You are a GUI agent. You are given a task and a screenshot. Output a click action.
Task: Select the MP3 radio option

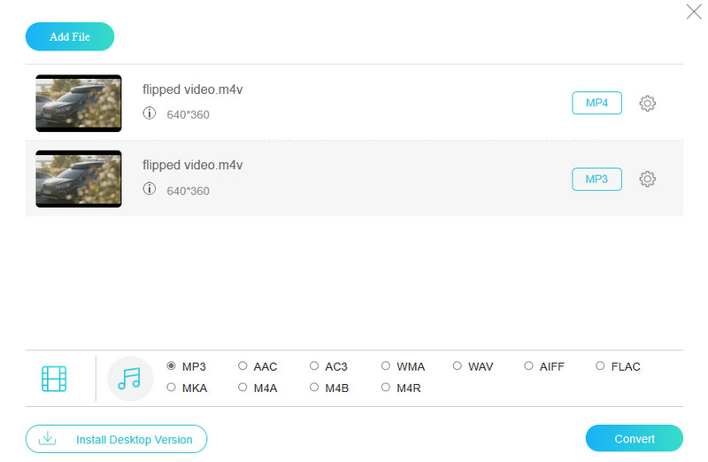(172, 366)
